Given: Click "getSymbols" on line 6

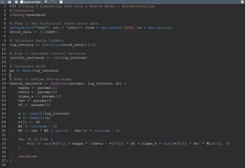Looking at the screenshot, I should point(21,28).
